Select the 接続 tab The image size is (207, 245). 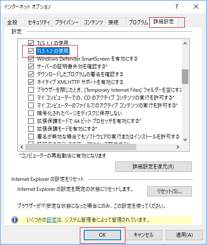(113, 23)
